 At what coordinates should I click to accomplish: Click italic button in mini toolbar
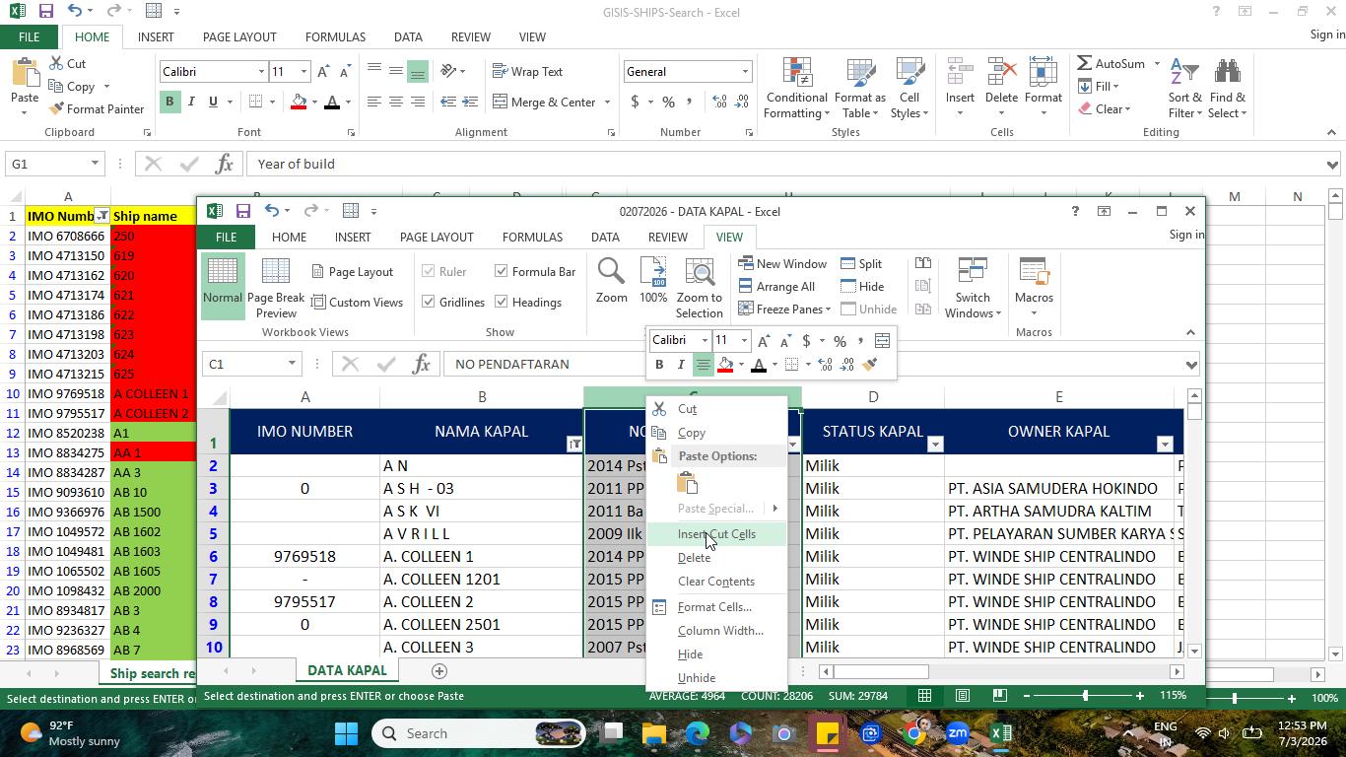(x=681, y=365)
